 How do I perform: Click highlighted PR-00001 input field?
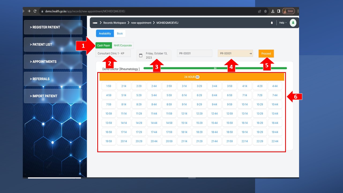click(236, 53)
